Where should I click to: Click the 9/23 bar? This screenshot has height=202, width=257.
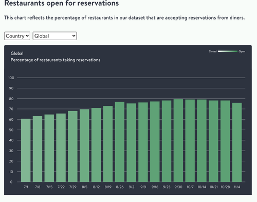click(167, 141)
